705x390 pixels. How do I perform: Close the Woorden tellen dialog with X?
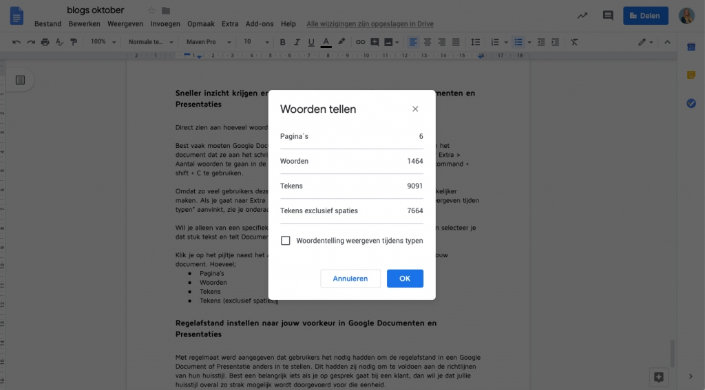(x=415, y=109)
